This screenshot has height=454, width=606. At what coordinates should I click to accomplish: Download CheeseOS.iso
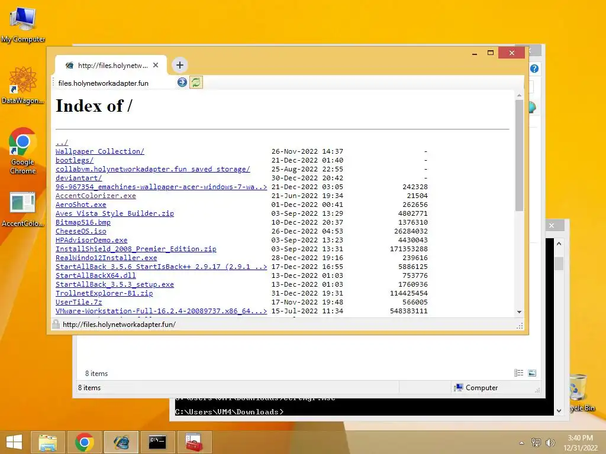(80, 231)
